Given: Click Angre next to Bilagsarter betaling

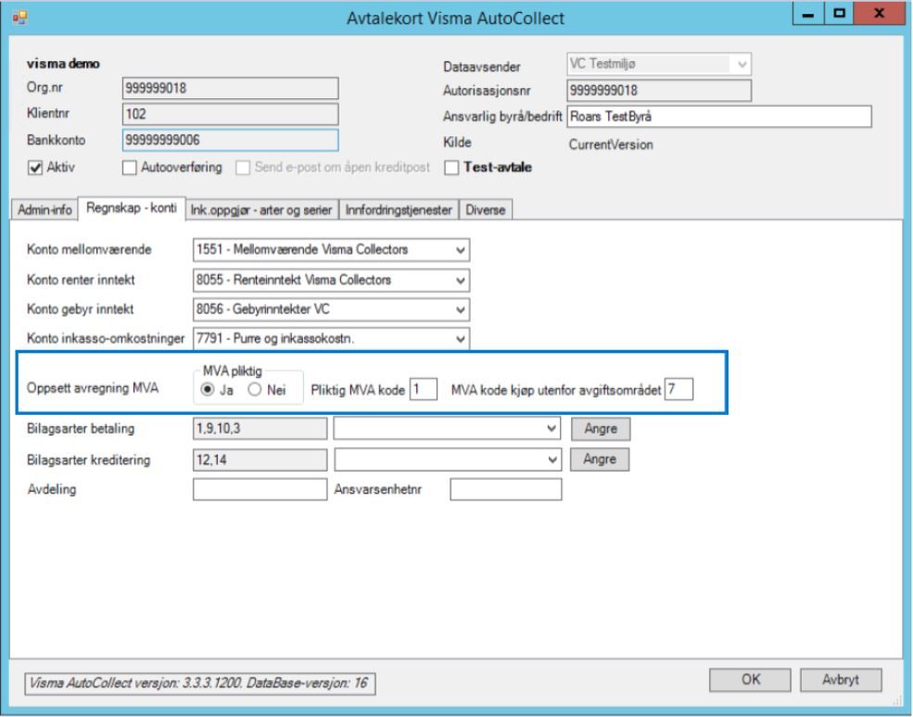Looking at the screenshot, I should [600, 429].
